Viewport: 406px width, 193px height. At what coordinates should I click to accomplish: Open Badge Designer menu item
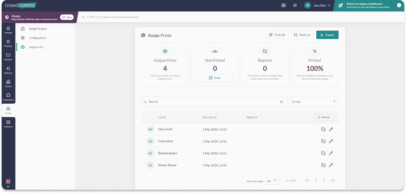pos(38,29)
